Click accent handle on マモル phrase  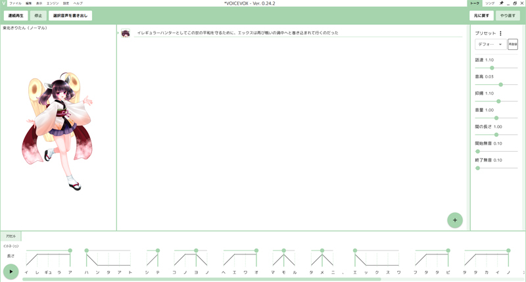coord(284,250)
